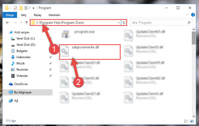
Task: Switch to large icons view in status bar
Action: [x=192, y=121]
